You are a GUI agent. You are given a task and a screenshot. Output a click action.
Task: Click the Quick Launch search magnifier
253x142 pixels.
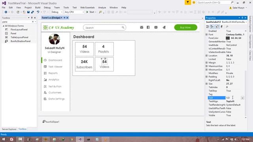click(232, 2)
